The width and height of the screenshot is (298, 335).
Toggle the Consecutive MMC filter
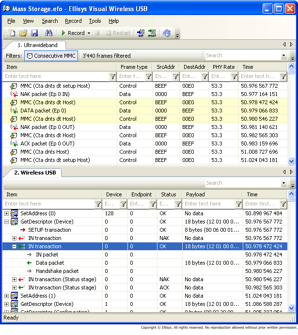click(x=51, y=56)
